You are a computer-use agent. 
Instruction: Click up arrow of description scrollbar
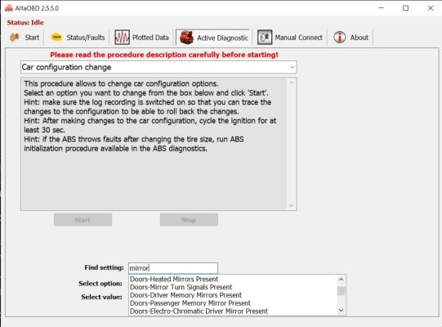click(x=292, y=83)
